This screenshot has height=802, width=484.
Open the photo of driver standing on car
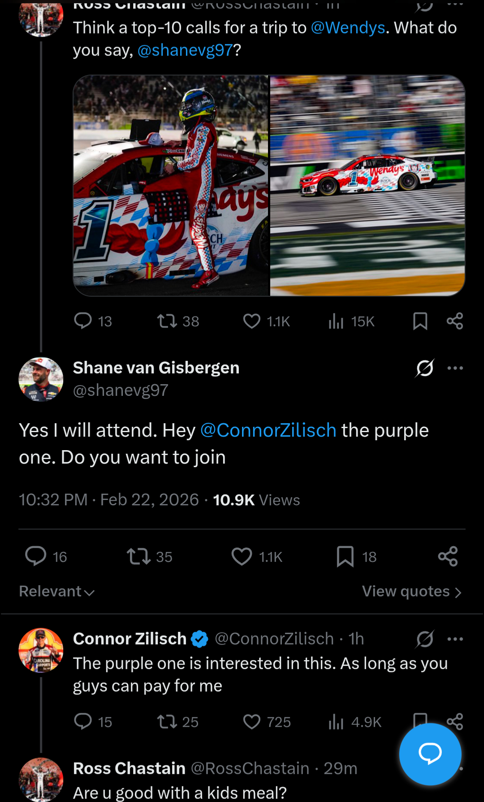tap(171, 185)
